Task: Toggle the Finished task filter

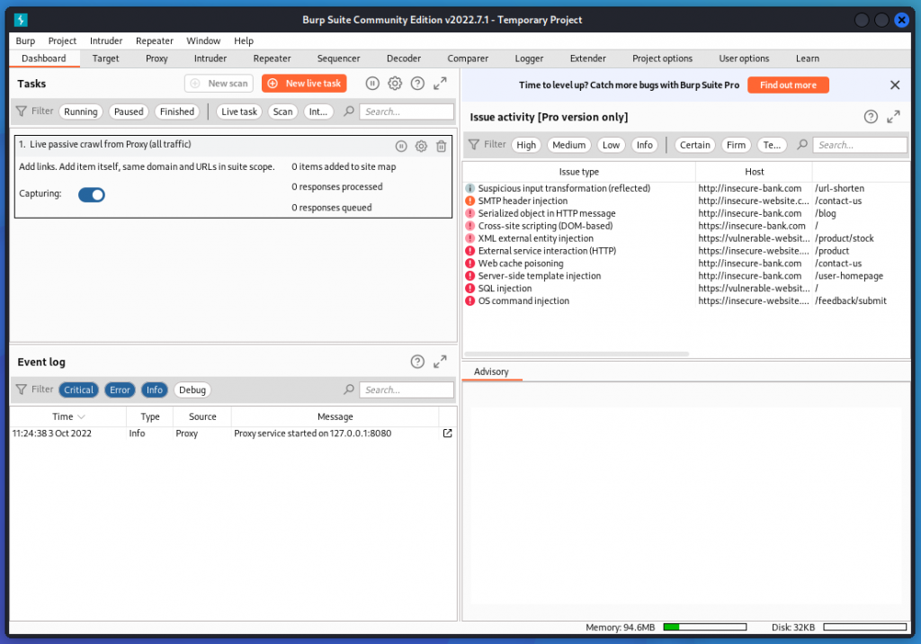Action: point(177,112)
